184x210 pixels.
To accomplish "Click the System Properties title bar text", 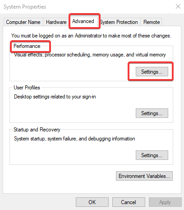I will click(25, 7).
